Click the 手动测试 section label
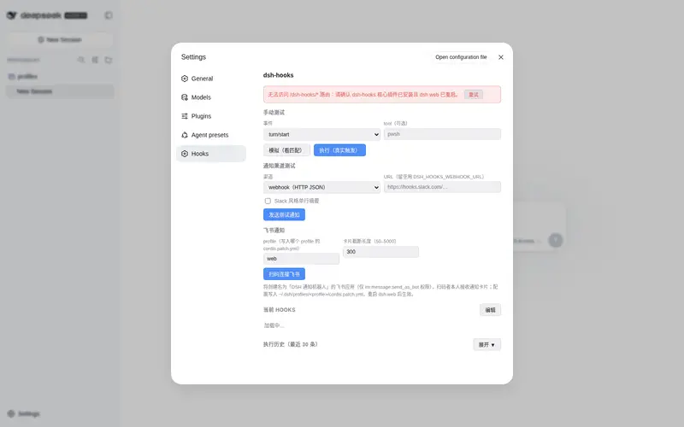The width and height of the screenshot is (684, 427). click(274, 113)
